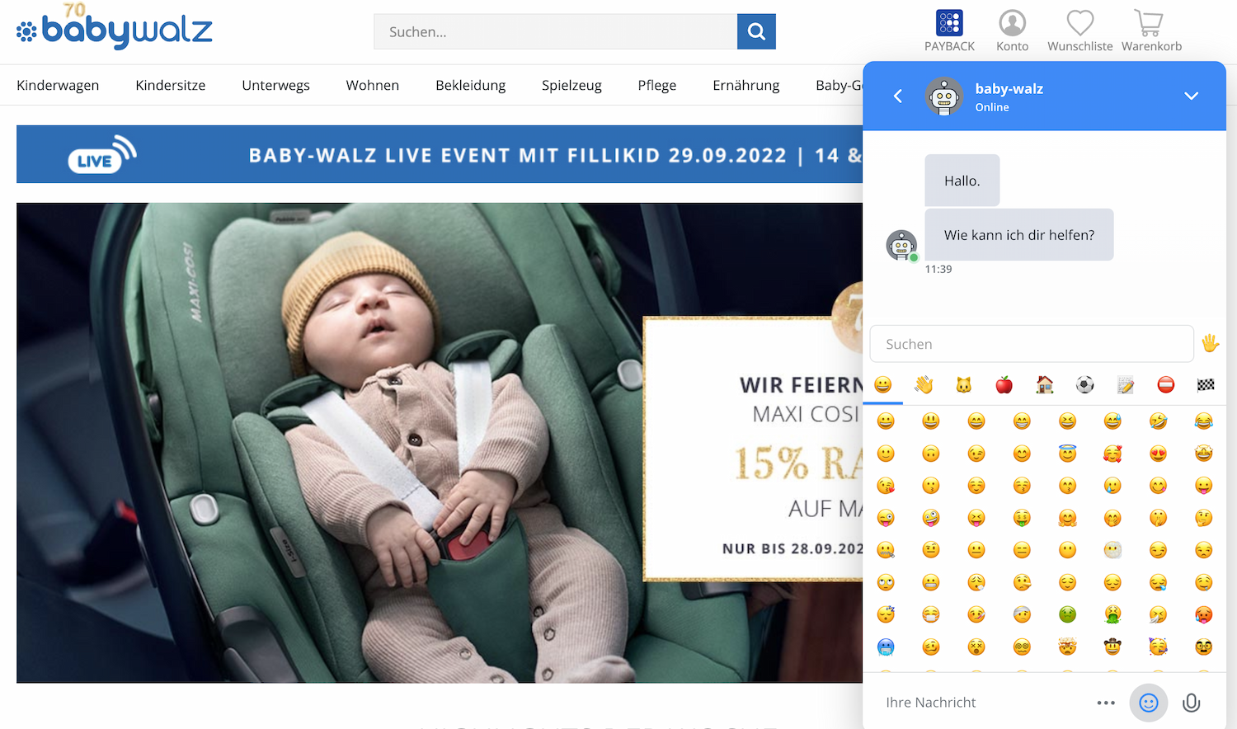The height and width of the screenshot is (729, 1237).
Task: Focus the site Suchen... search box
Action: [x=555, y=31]
